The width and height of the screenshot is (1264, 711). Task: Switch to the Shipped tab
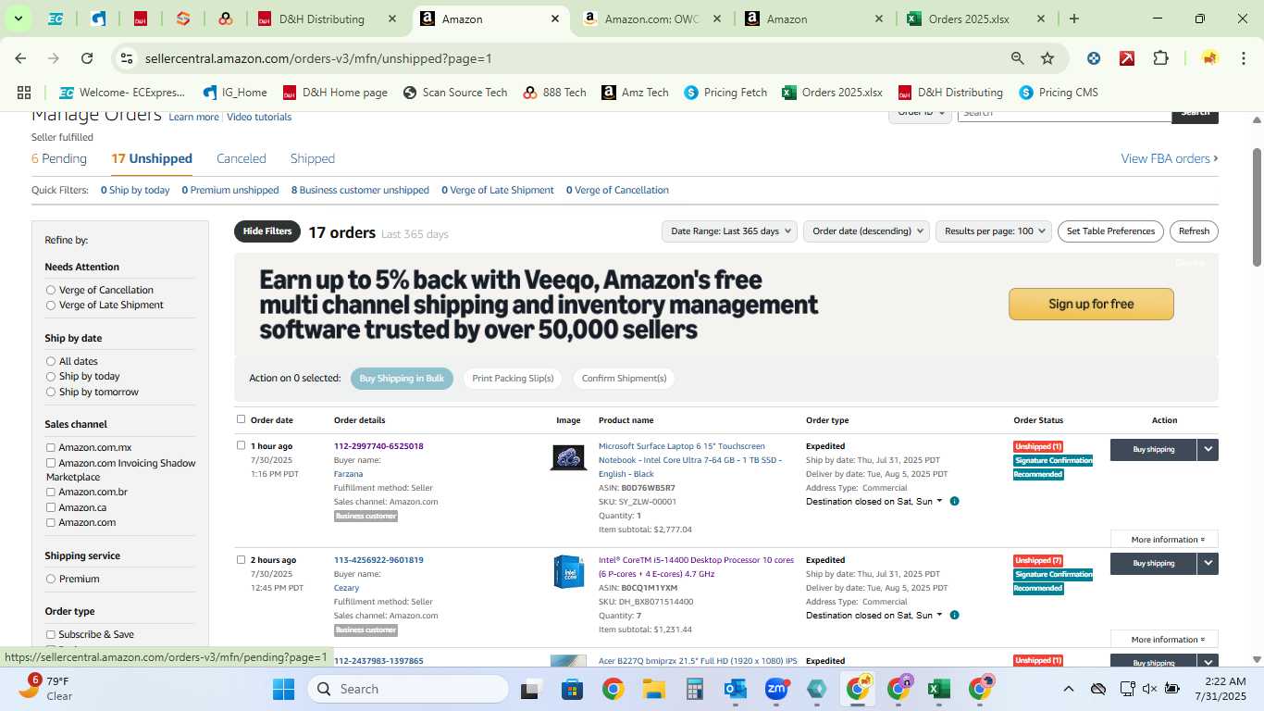pos(313,158)
